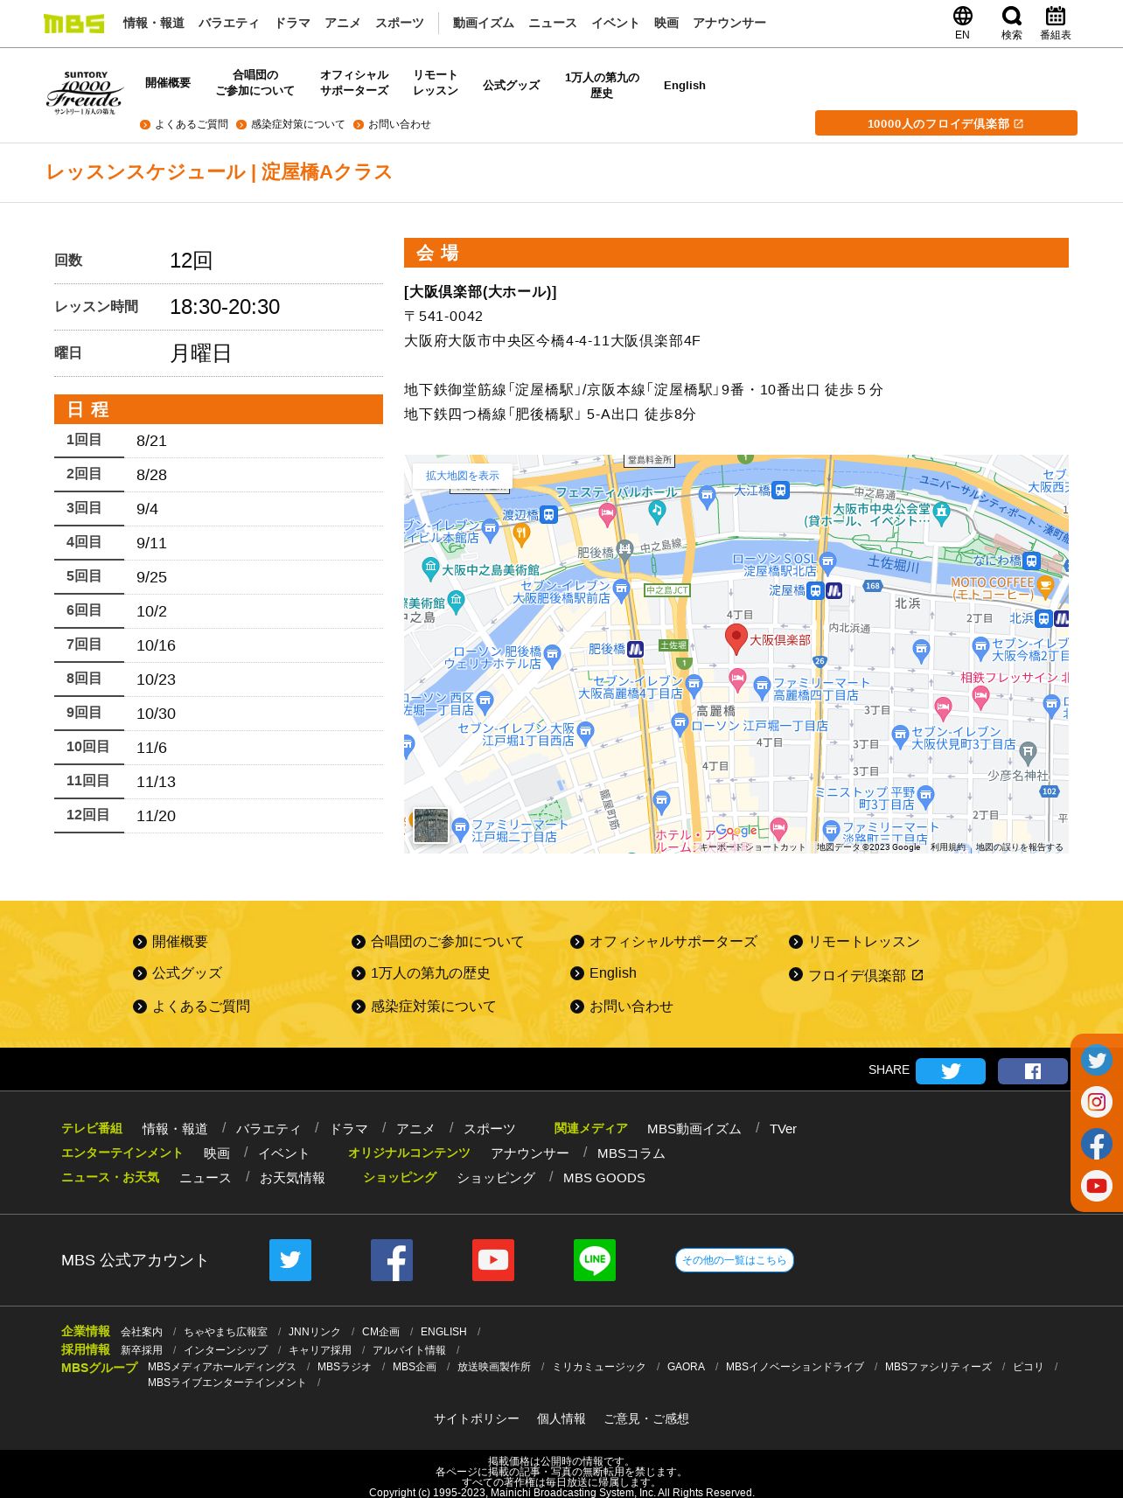
Task: Click フェスティバルホール music marker on map
Action: coord(657,511)
